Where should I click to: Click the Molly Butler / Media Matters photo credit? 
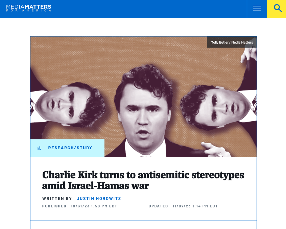point(232,42)
